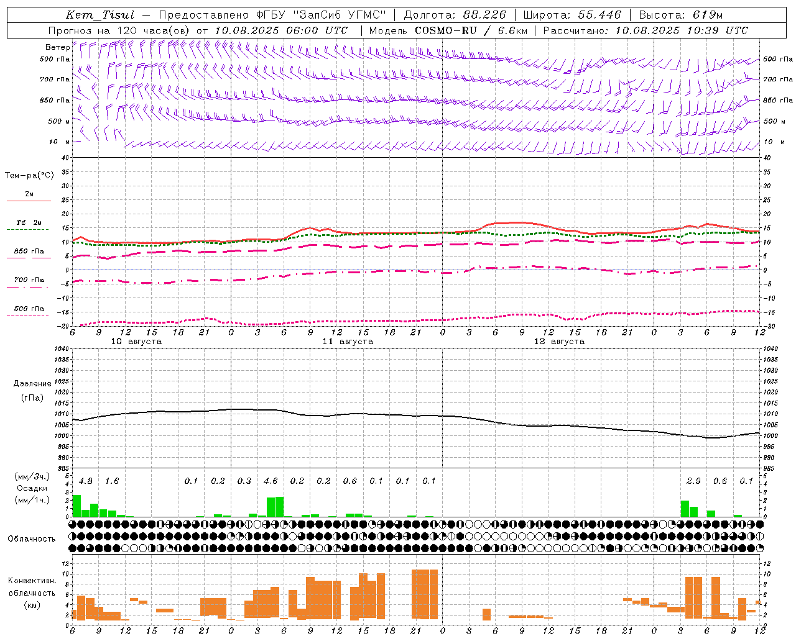This screenshot has height=636, width=796.
Task: Click the Ветер wind panel label
Action: [x=57, y=47]
